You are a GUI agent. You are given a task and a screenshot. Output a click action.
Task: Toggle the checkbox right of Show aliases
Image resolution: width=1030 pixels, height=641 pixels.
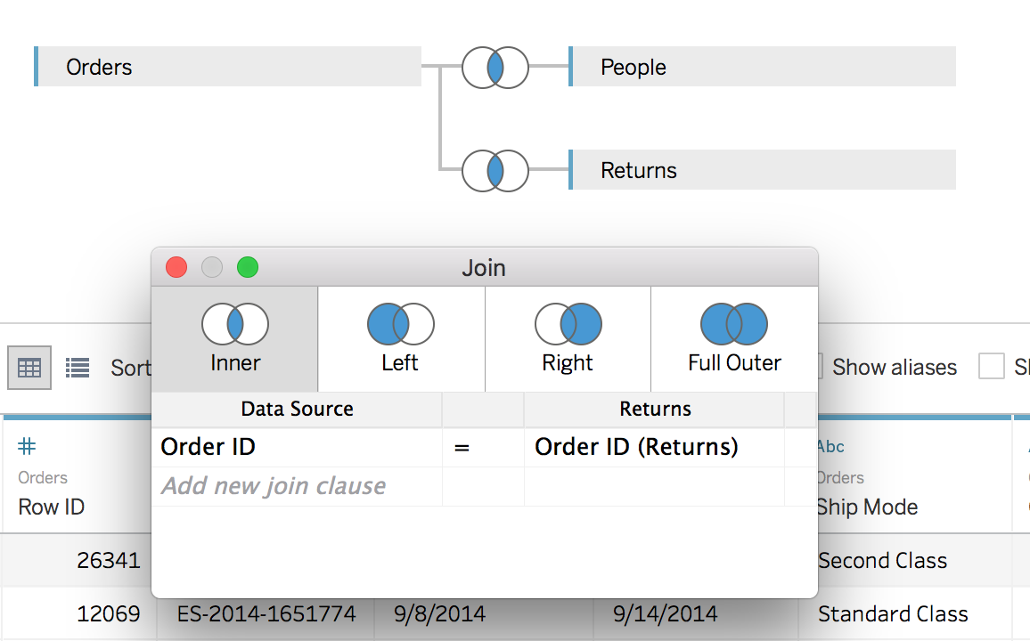pyautogui.click(x=991, y=367)
